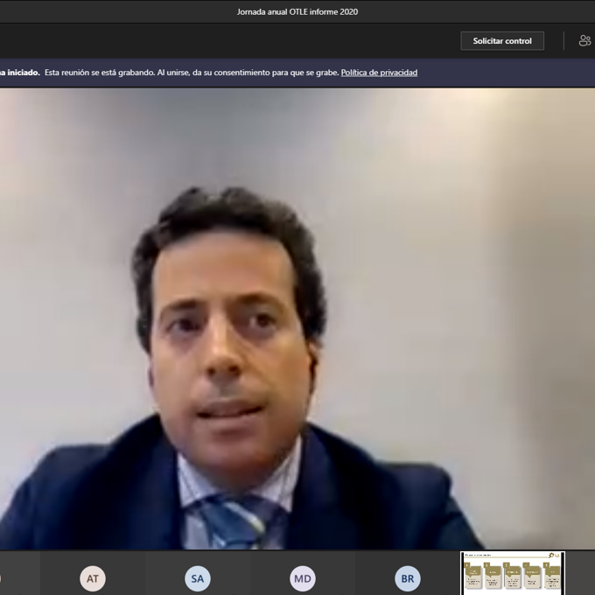The width and height of the screenshot is (595, 595).
Task: Click the middle card in slide thumbnail
Action: coord(512,576)
